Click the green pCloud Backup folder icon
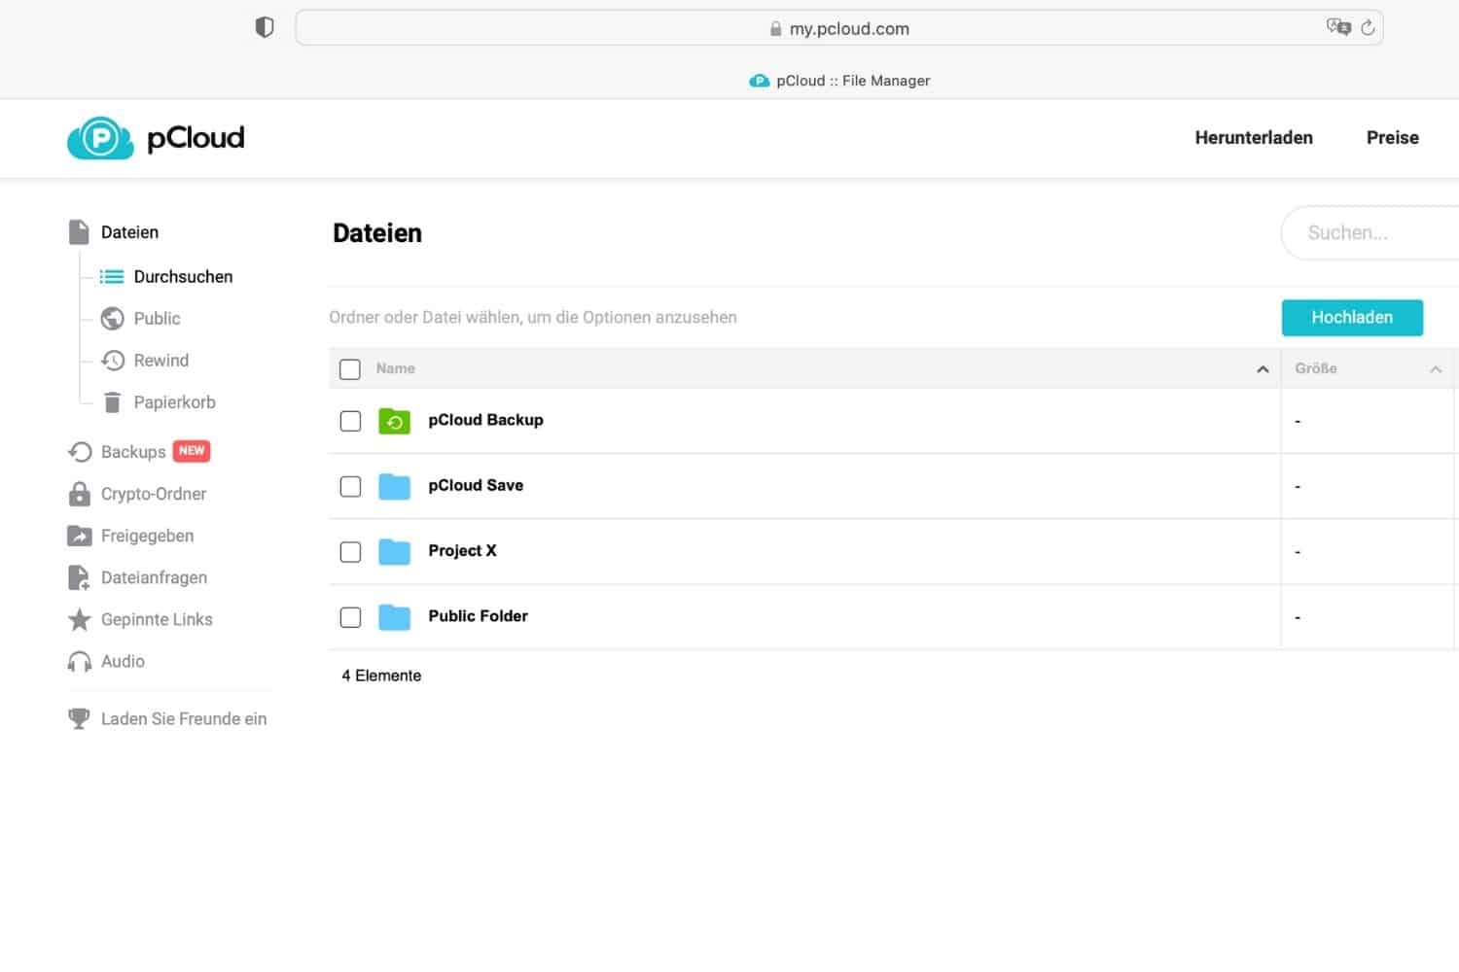 [x=394, y=421]
